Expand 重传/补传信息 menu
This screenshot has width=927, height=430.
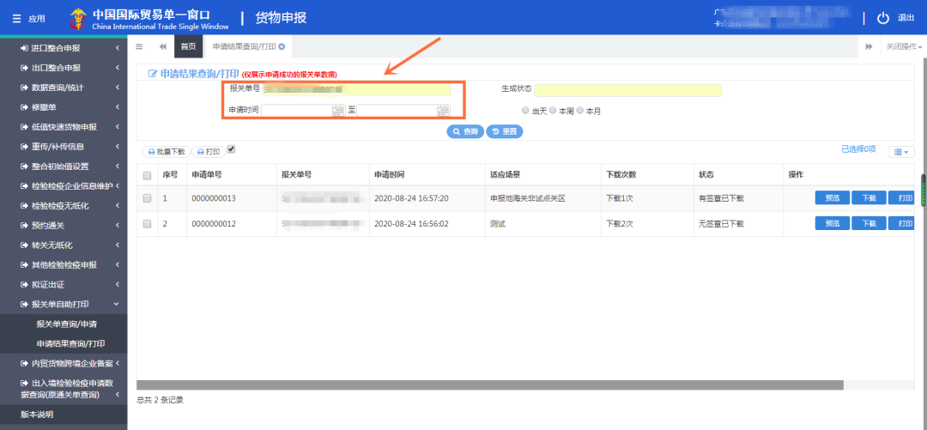pos(64,147)
